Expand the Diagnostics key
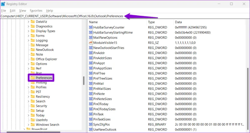Screen dimensions: 250x133 28,26
